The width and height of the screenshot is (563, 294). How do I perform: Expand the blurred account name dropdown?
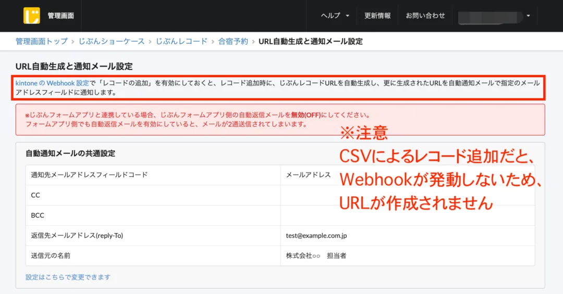(494, 16)
